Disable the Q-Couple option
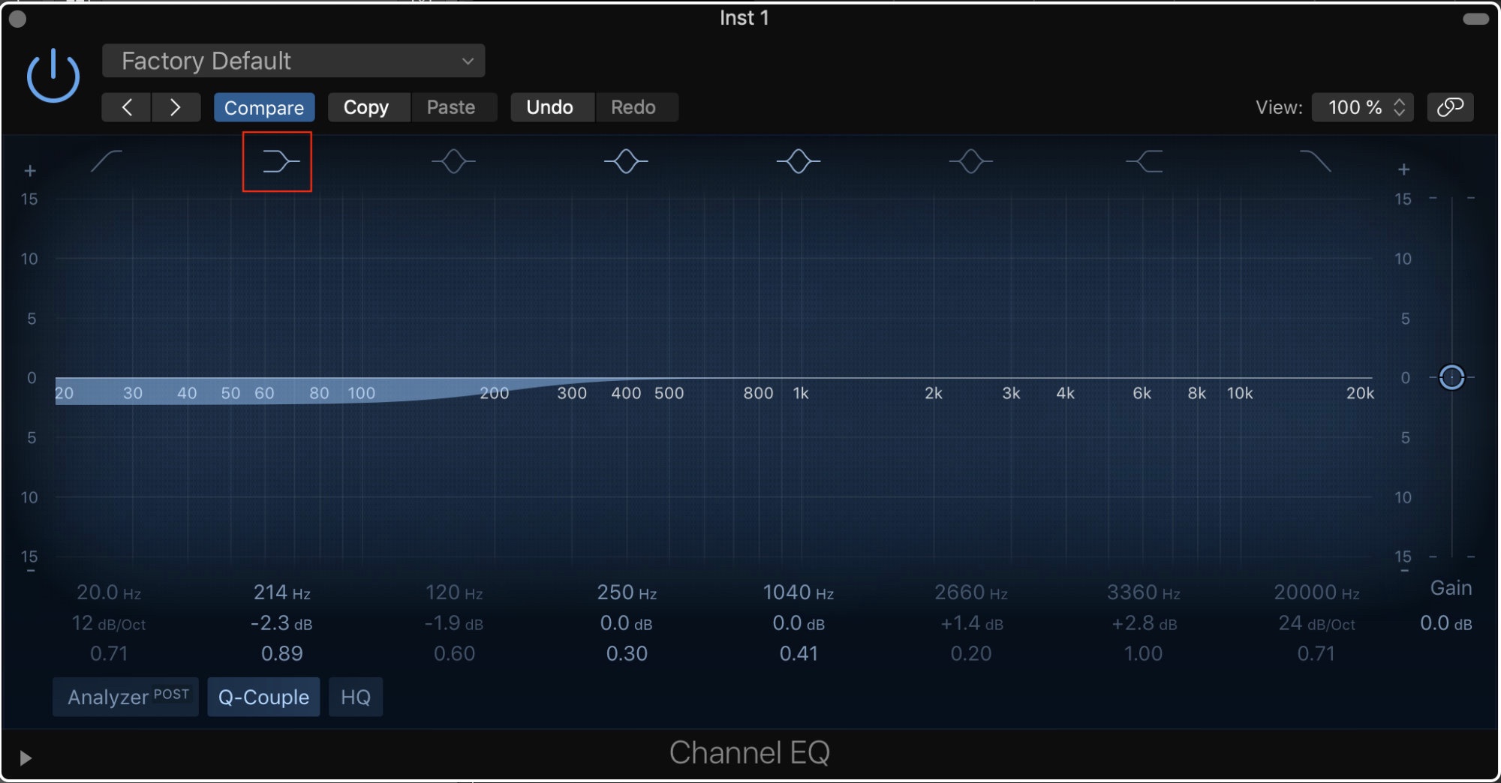1501x783 pixels. 263,697
